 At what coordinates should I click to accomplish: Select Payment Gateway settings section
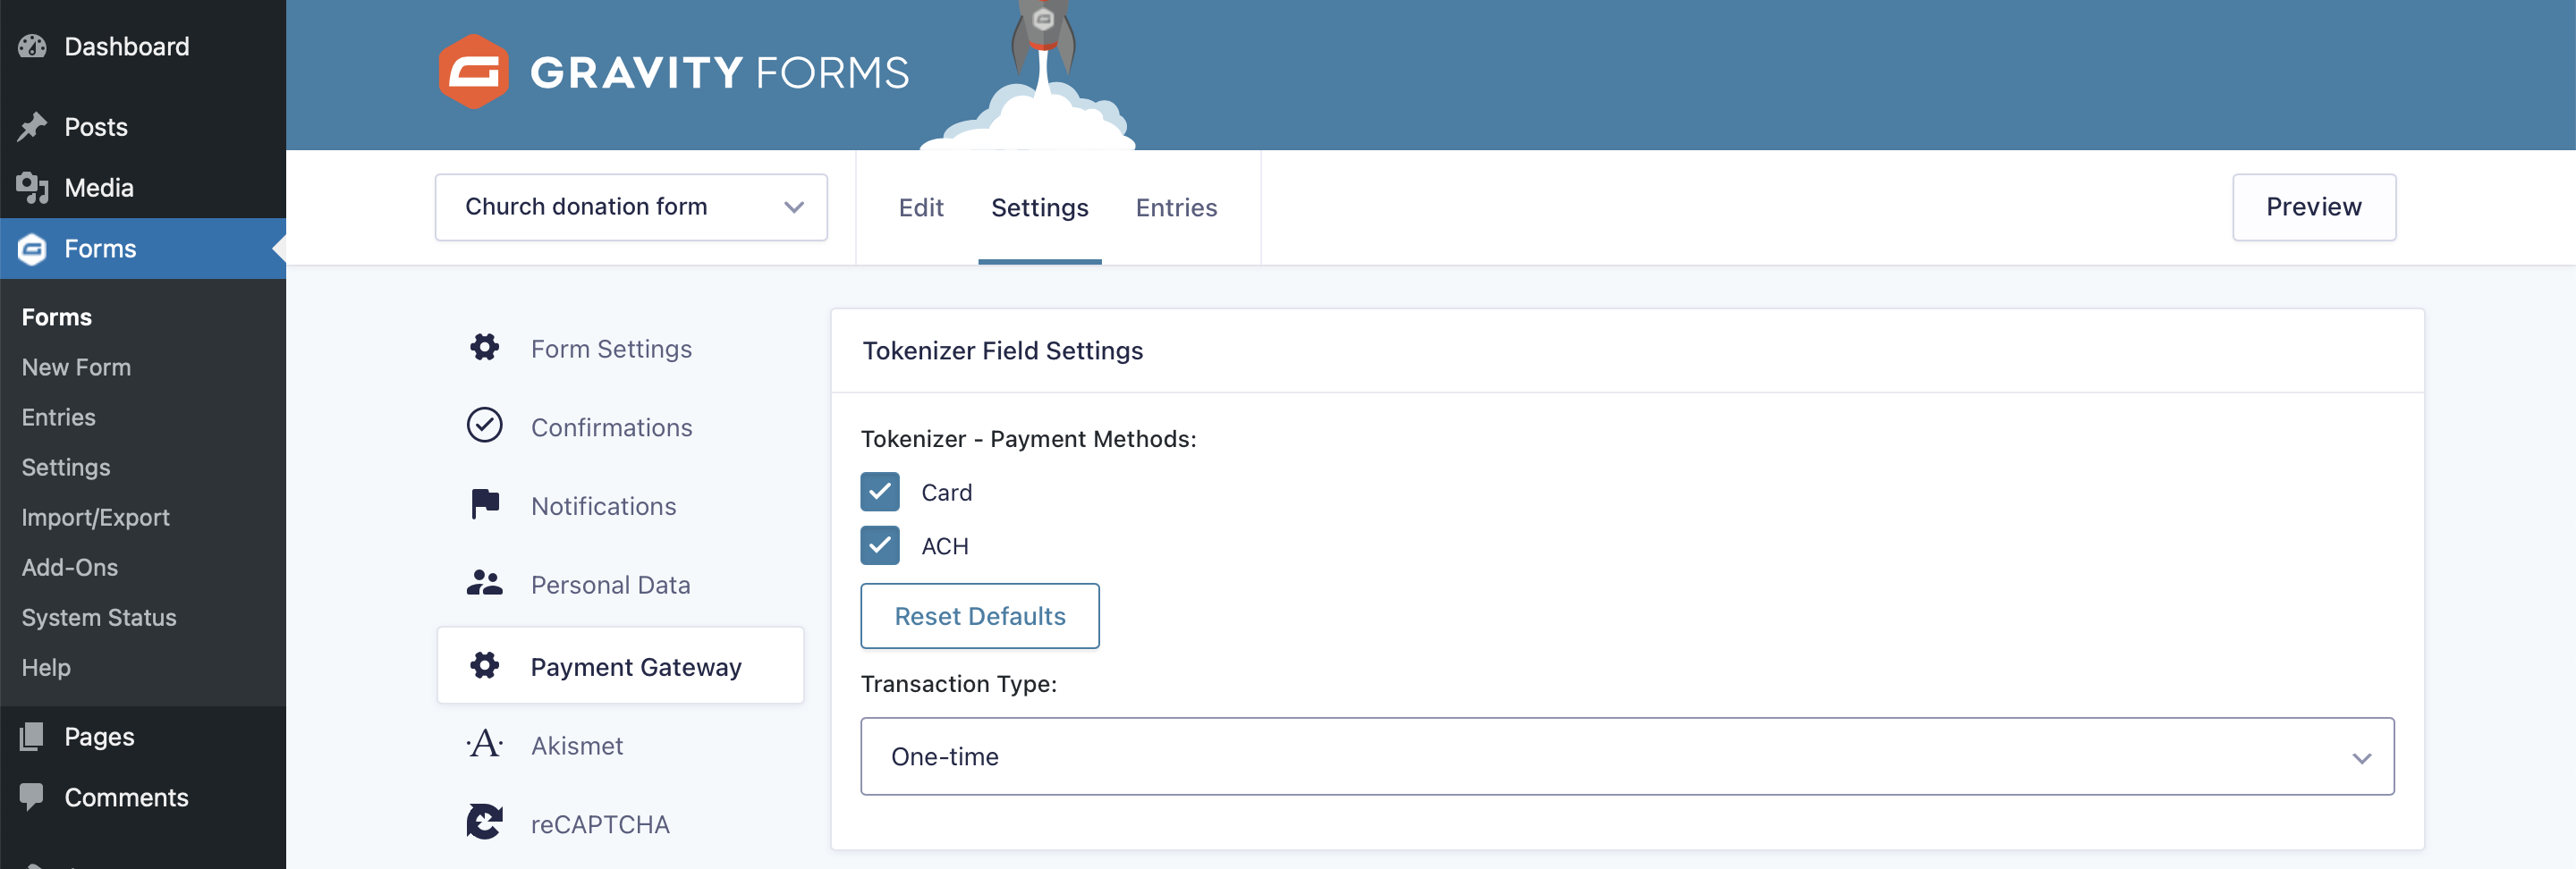tap(621, 666)
